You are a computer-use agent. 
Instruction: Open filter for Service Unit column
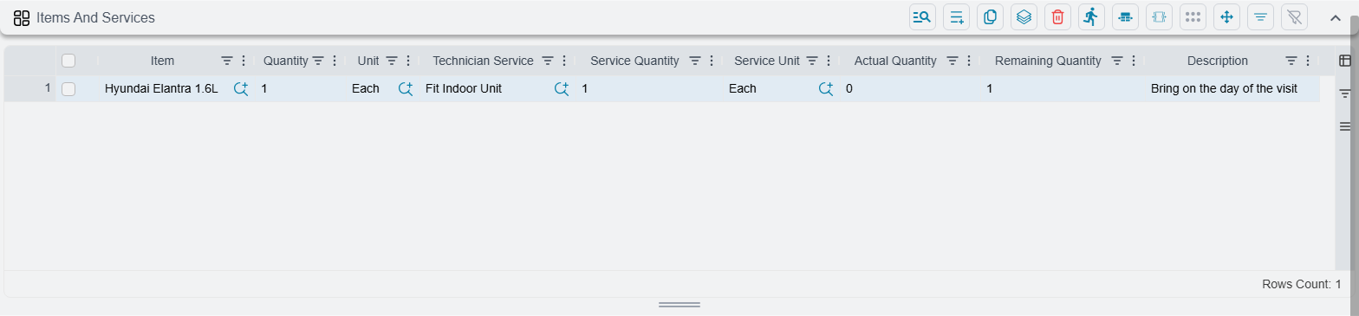click(x=812, y=61)
